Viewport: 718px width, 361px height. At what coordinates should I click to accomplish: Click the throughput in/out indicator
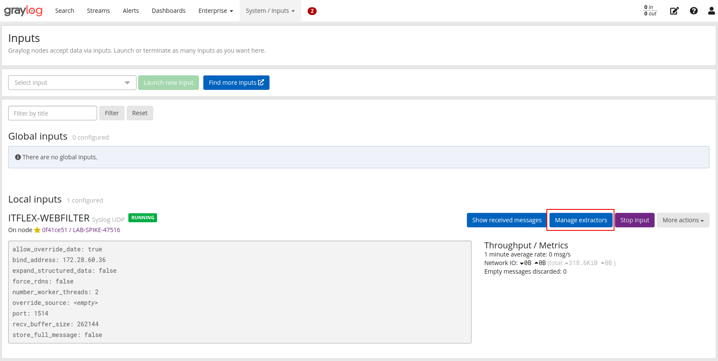pyautogui.click(x=650, y=11)
